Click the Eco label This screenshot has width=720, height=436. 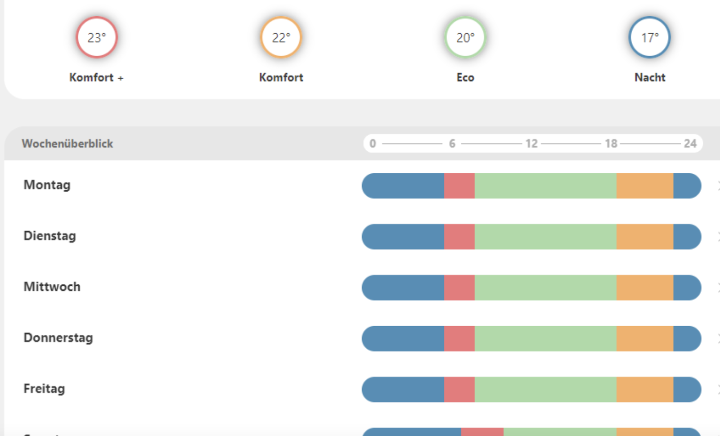[465, 77]
